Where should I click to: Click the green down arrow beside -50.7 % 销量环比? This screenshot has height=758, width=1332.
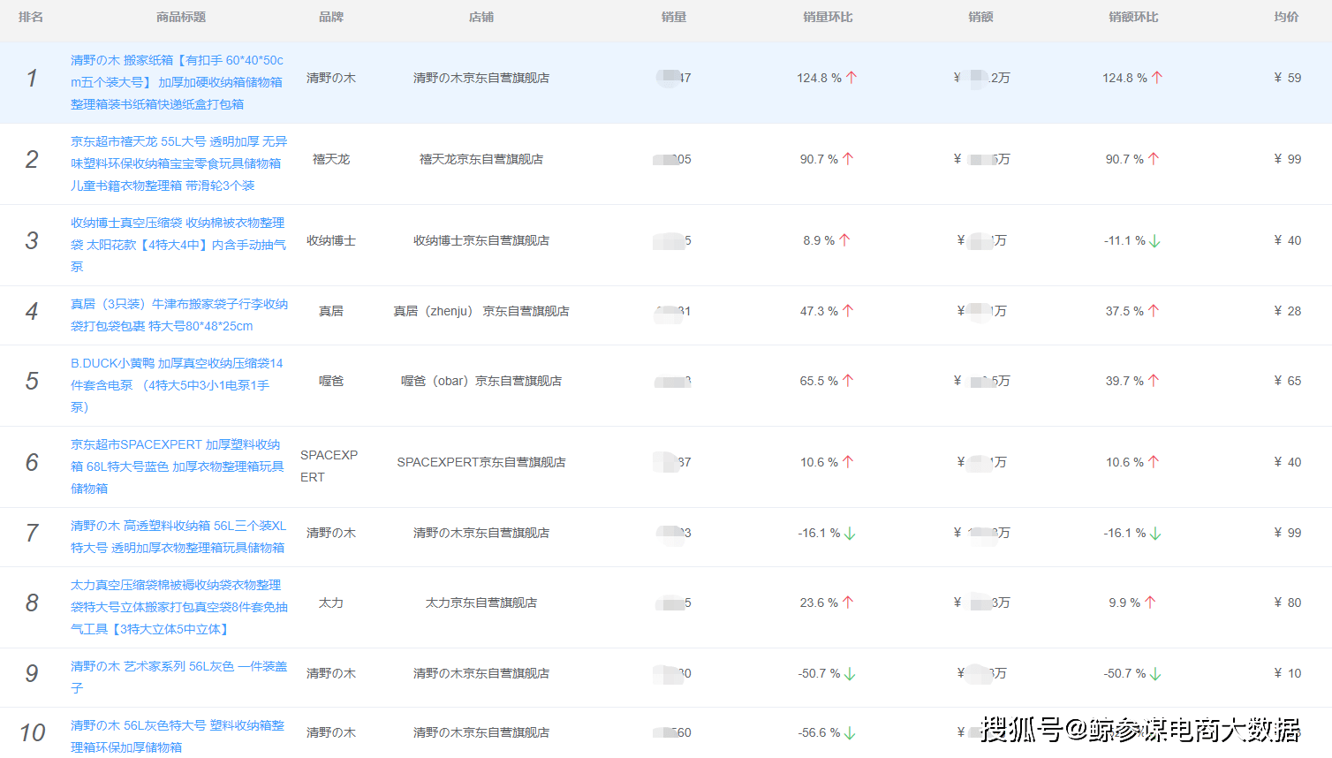pos(850,674)
